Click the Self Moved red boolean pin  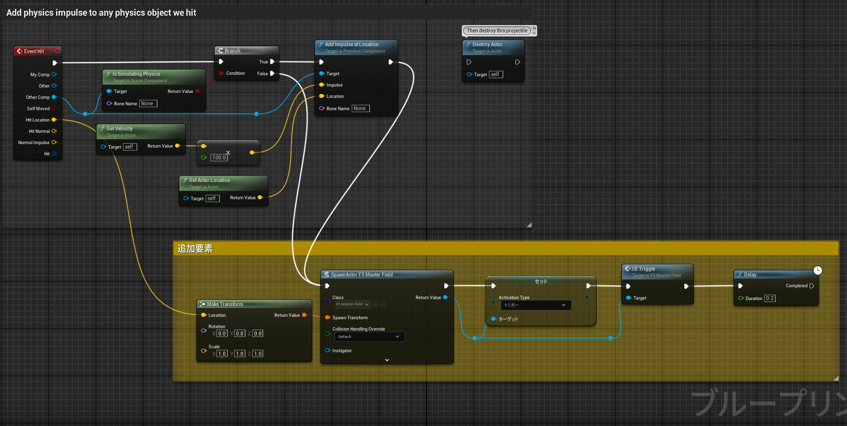tap(54, 108)
